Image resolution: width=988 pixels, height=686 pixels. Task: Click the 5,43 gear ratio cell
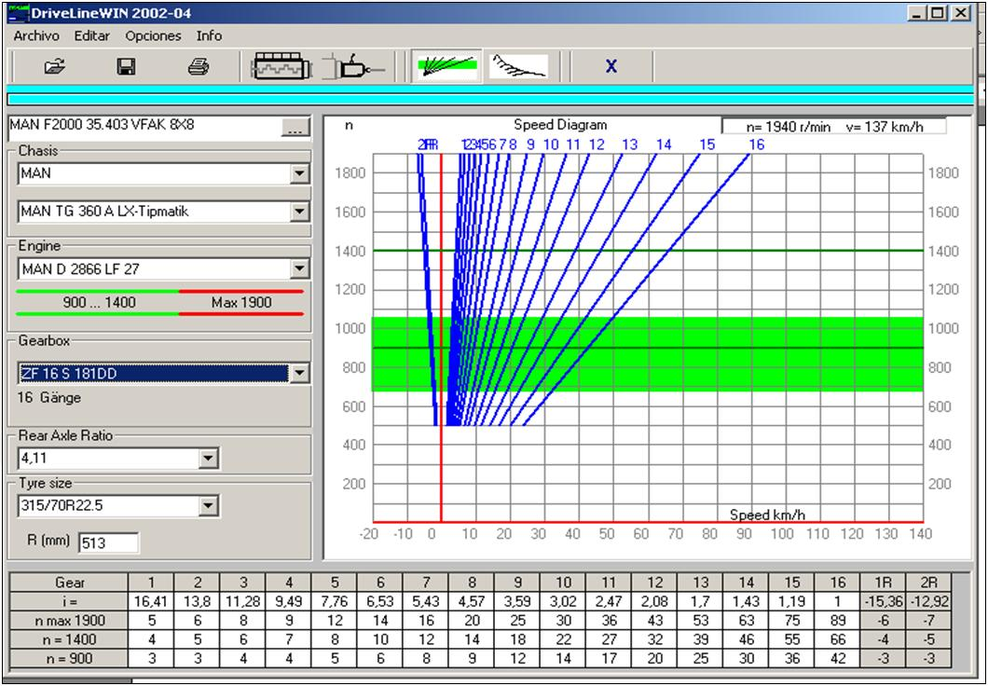click(426, 601)
